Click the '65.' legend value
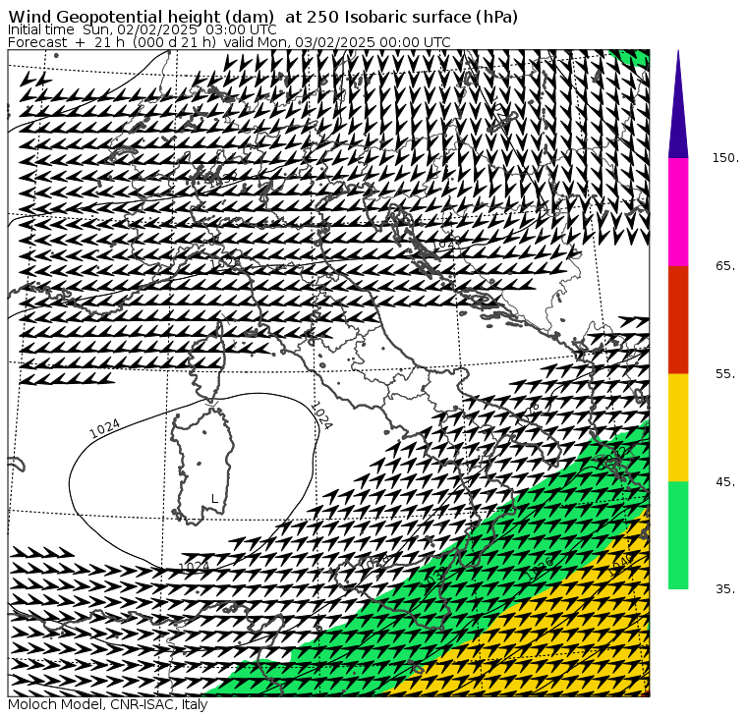This screenshot has height=718, width=747. tap(725, 265)
